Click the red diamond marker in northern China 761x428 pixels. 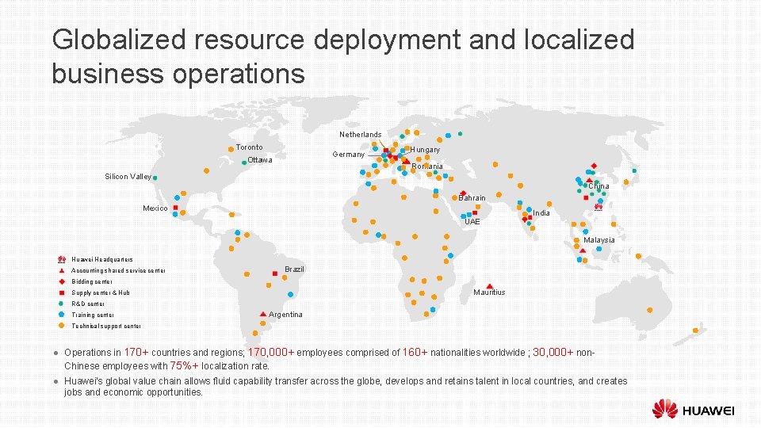(594, 166)
